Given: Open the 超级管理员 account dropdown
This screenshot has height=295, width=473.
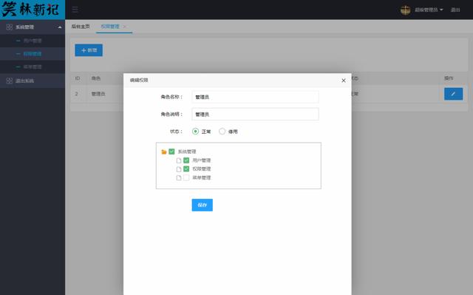Looking at the screenshot, I should tap(429, 10).
